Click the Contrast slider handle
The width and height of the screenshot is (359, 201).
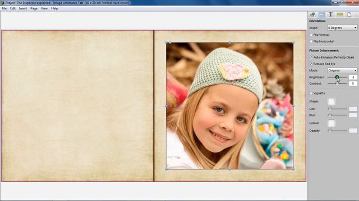pos(337,84)
